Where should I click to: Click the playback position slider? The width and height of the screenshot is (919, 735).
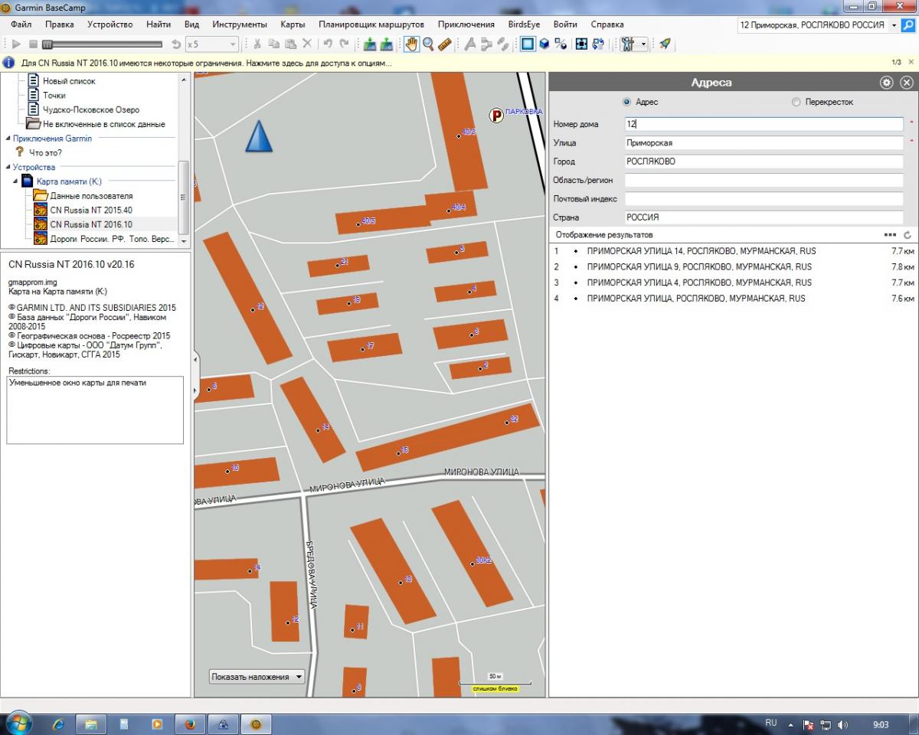pos(103,44)
